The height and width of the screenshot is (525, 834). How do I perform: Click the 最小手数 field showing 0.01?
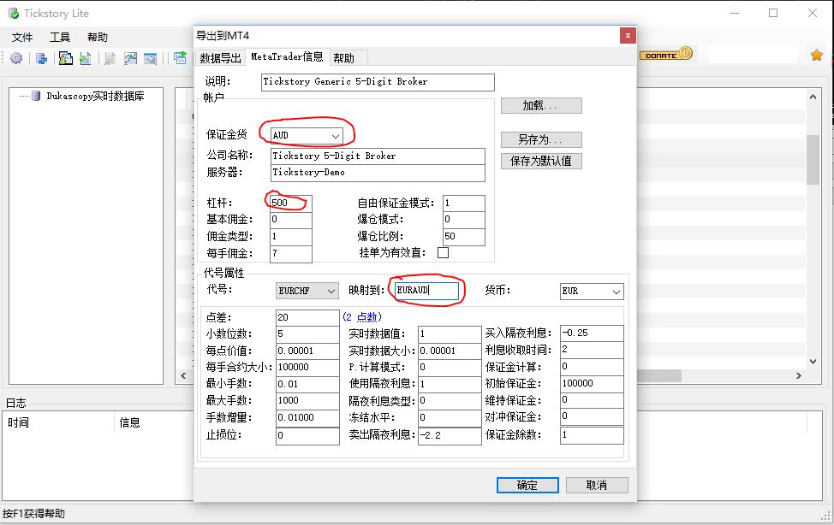point(307,384)
